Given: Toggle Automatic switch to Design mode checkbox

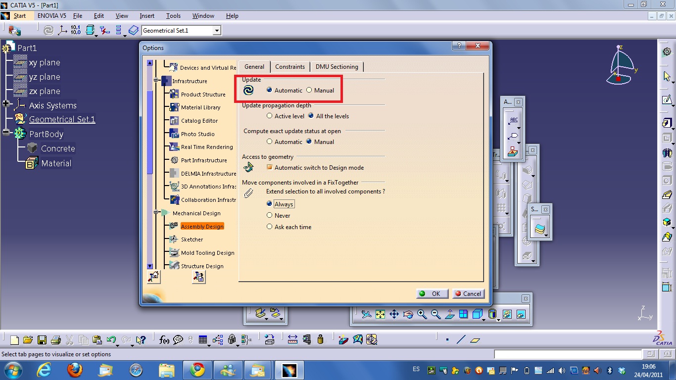Looking at the screenshot, I should pos(269,167).
